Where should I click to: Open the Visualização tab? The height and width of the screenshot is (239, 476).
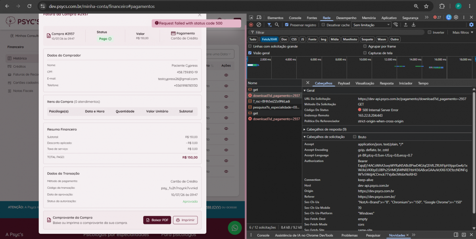(x=365, y=83)
